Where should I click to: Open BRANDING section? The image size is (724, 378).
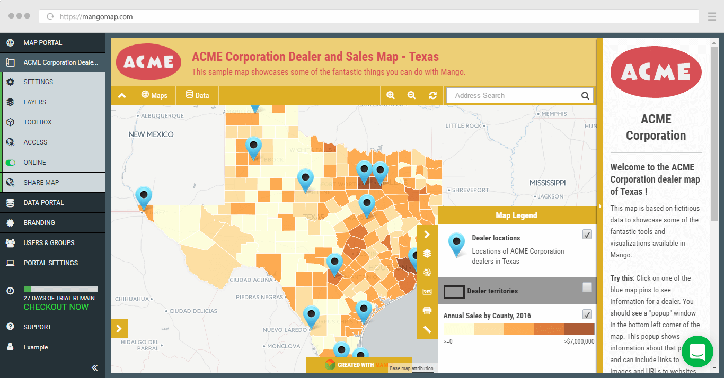tap(52, 223)
